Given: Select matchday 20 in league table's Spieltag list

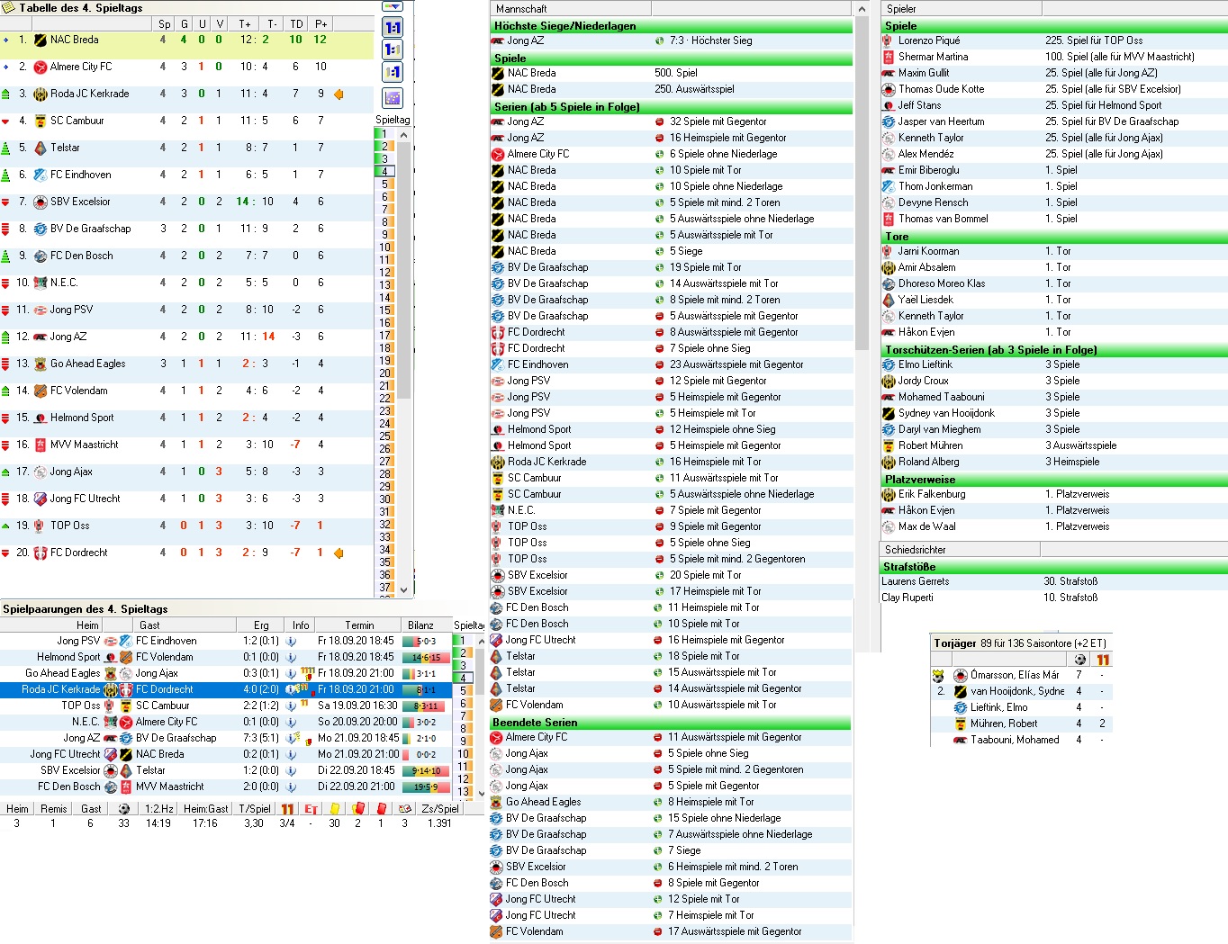Looking at the screenshot, I should point(385,373).
